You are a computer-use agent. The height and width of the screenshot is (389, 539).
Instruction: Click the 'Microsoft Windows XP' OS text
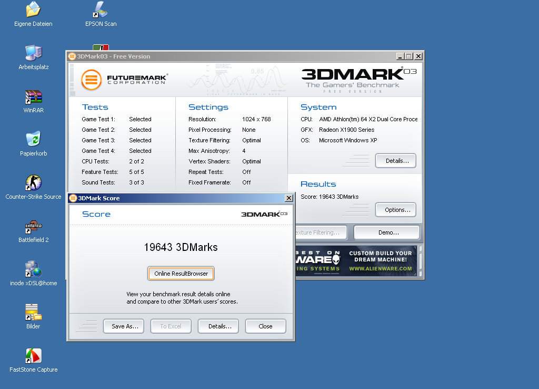[x=348, y=140]
